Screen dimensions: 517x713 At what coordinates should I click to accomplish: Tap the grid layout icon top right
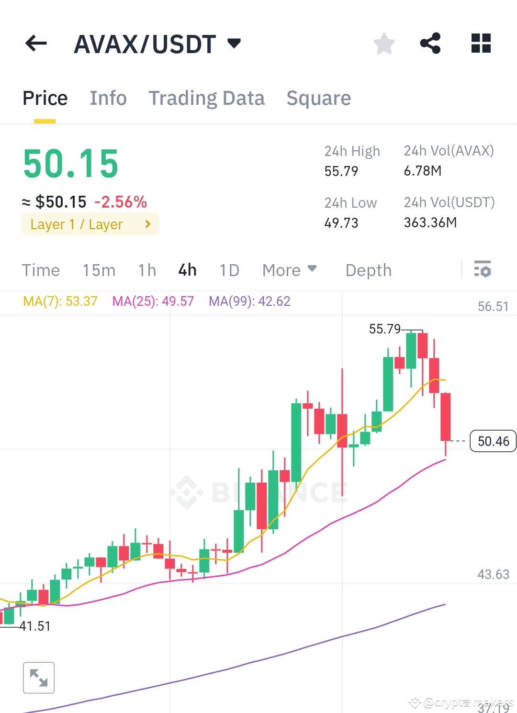pos(480,44)
